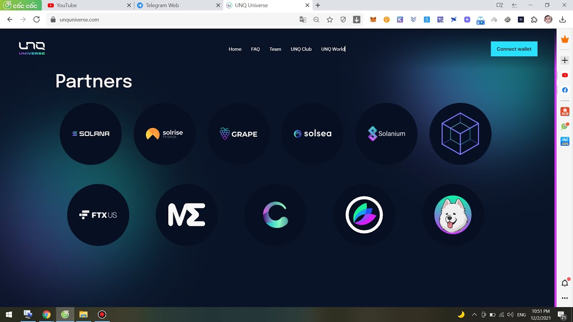Open a new browser tab
573x322 pixels.
click(318, 5)
